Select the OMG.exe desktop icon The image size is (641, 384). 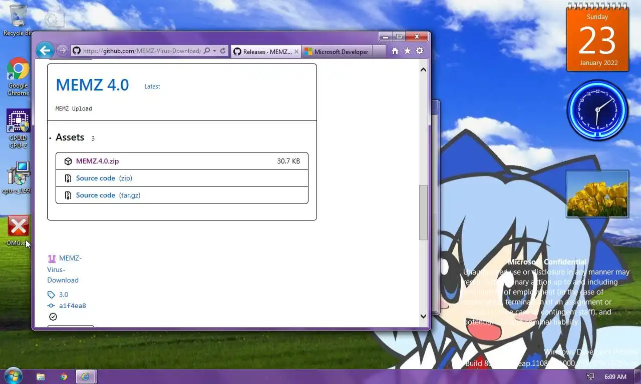click(18, 230)
